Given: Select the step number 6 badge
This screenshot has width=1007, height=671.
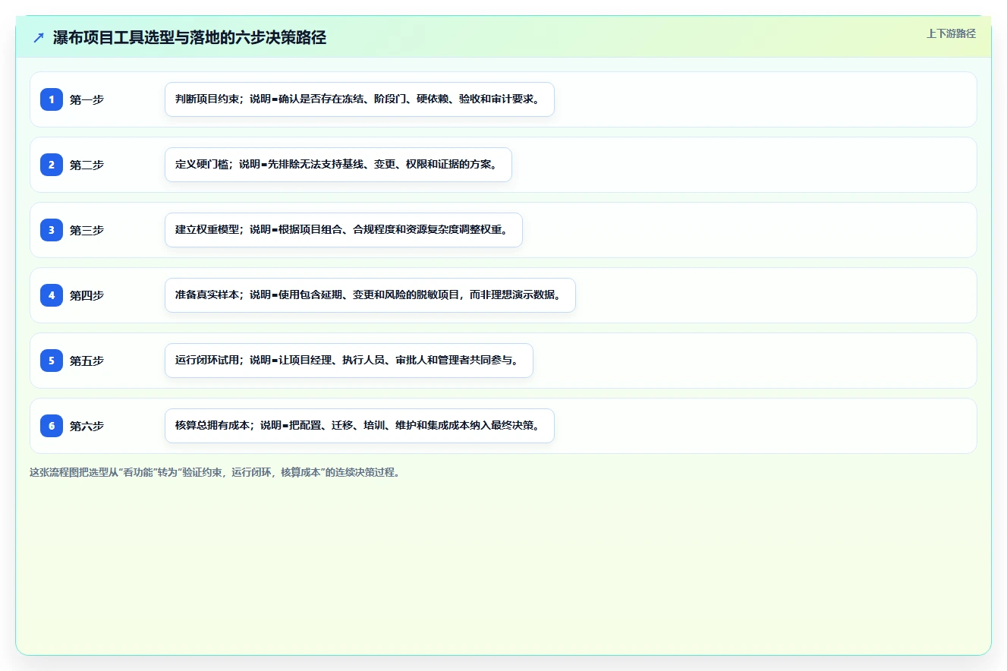Looking at the screenshot, I should coord(52,426).
